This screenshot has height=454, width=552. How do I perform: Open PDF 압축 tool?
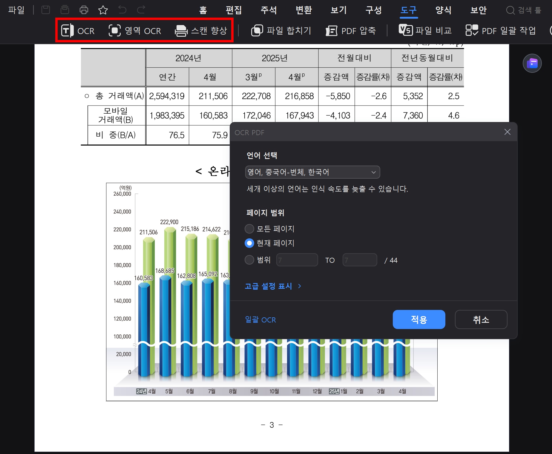click(x=351, y=30)
